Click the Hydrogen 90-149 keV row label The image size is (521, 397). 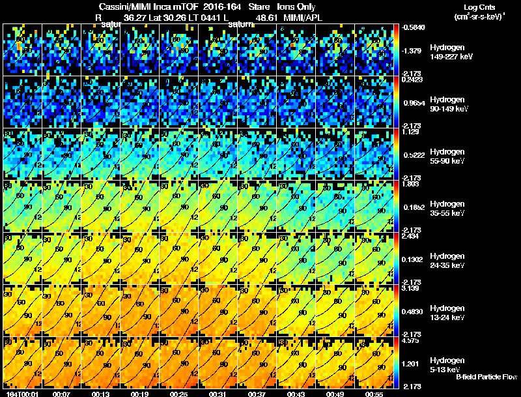pos(449,104)
